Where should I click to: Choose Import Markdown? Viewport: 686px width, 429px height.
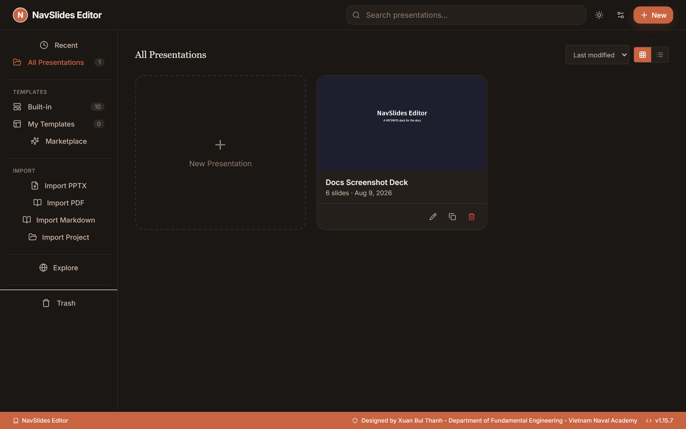click(59, 220)
